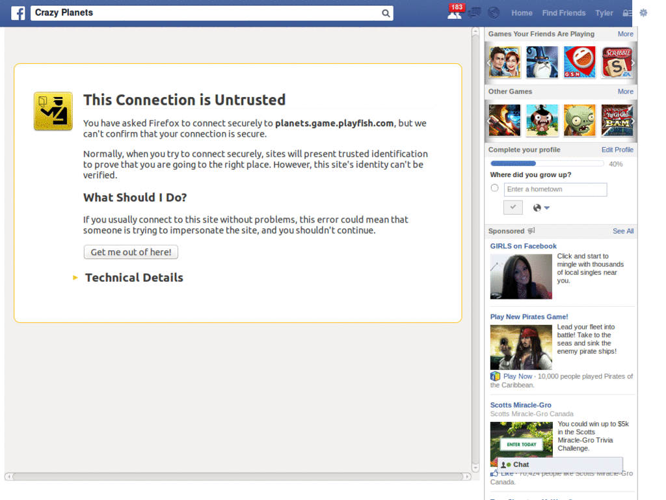The width and height of the screenshot is (666, 500).
Task: Click scroll up arrow of vertical scrollbar
Action: (475, 31)
